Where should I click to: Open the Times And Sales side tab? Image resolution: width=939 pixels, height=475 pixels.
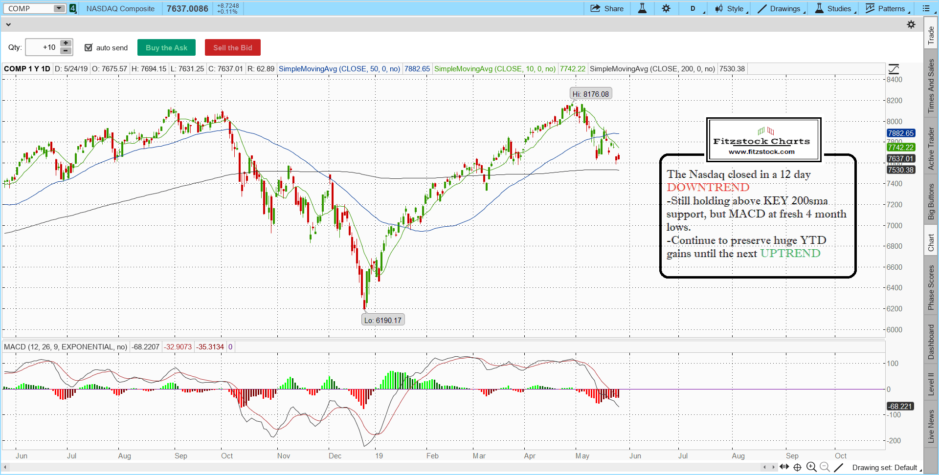coord(931,86)
